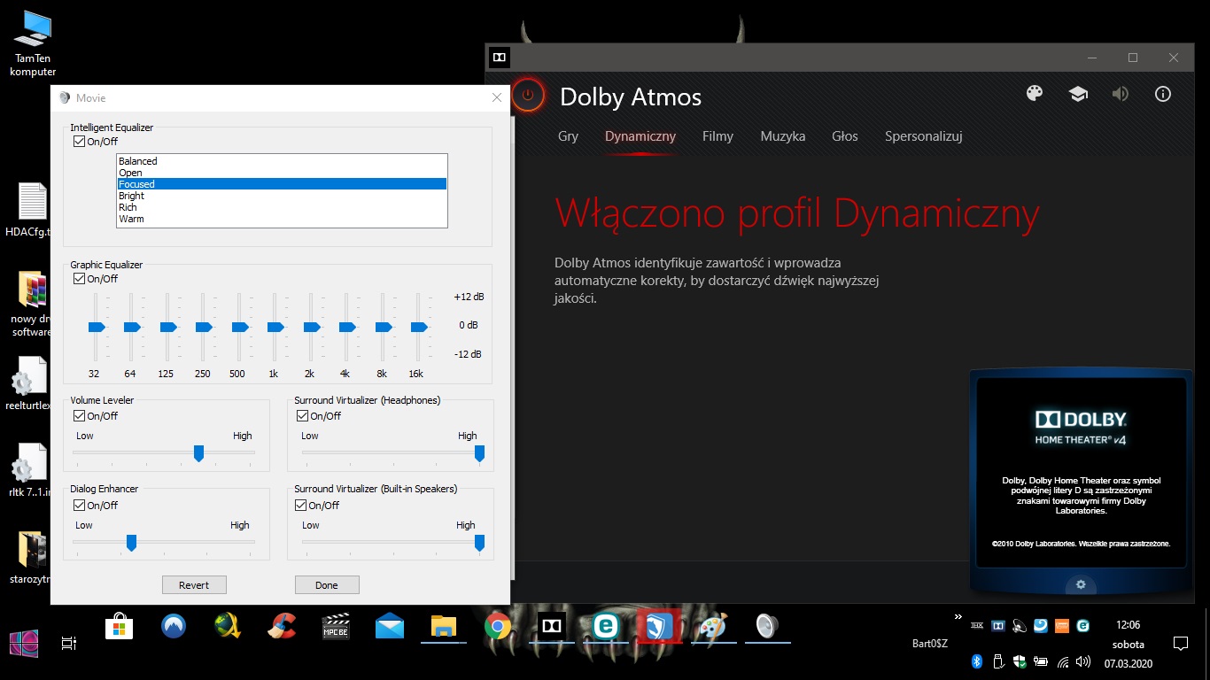Expand the hidden tray icons chevron
The width and height of the screenshot is (1210, 680).
[x=958, y=617]
